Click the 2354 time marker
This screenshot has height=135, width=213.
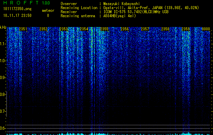(84, 29)
